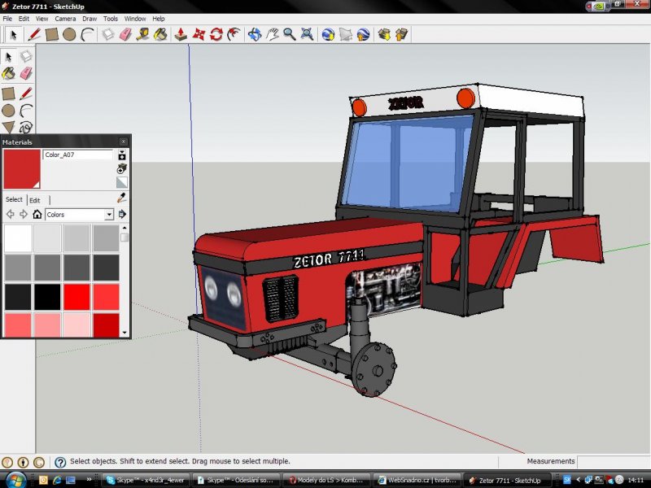Pick the pure black color swatch
The height and width of the screenshot is (488, 651).
coord(46,297)
